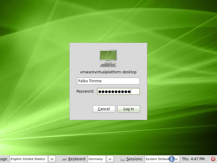Click the computer monitor icon in login dialog

coord(108,58)
